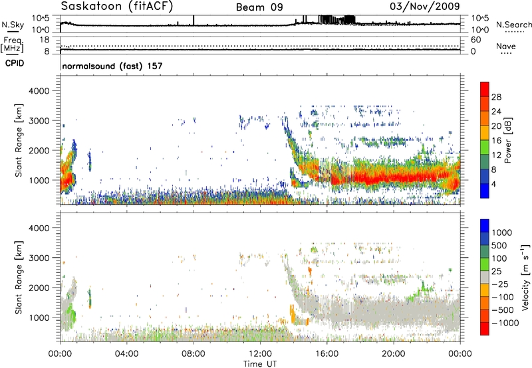Click "-25" on the Velocity colorbar

coord(499,284)
